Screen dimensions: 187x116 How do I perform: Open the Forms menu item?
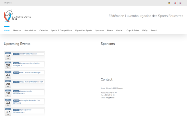pyautogui.click(x=110, y=30)
